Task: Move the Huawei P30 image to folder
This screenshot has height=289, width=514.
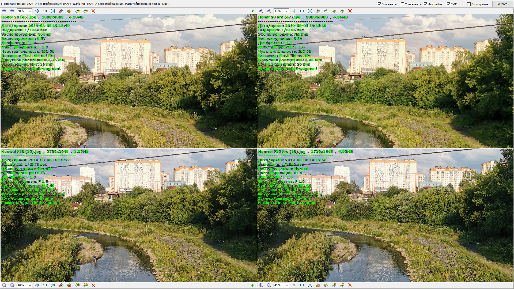Action: (85, 285)
